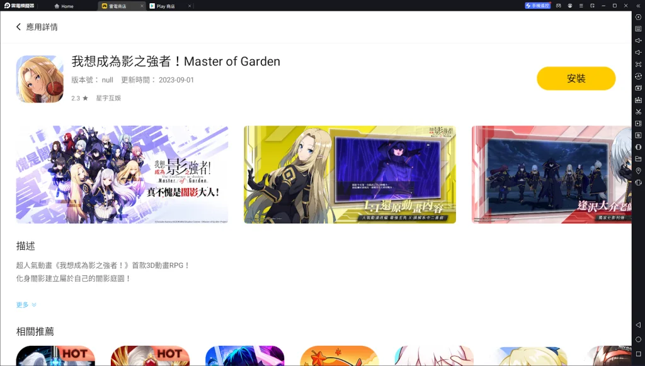Click the volume up sidebar icon
Screen dimensions: 645x366
click(638, 41)
